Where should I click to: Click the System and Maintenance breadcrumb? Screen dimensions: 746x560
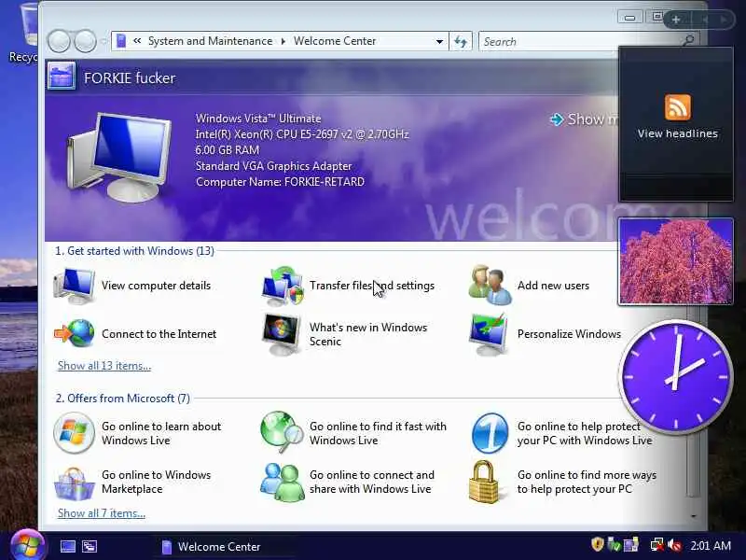[211, 41]
